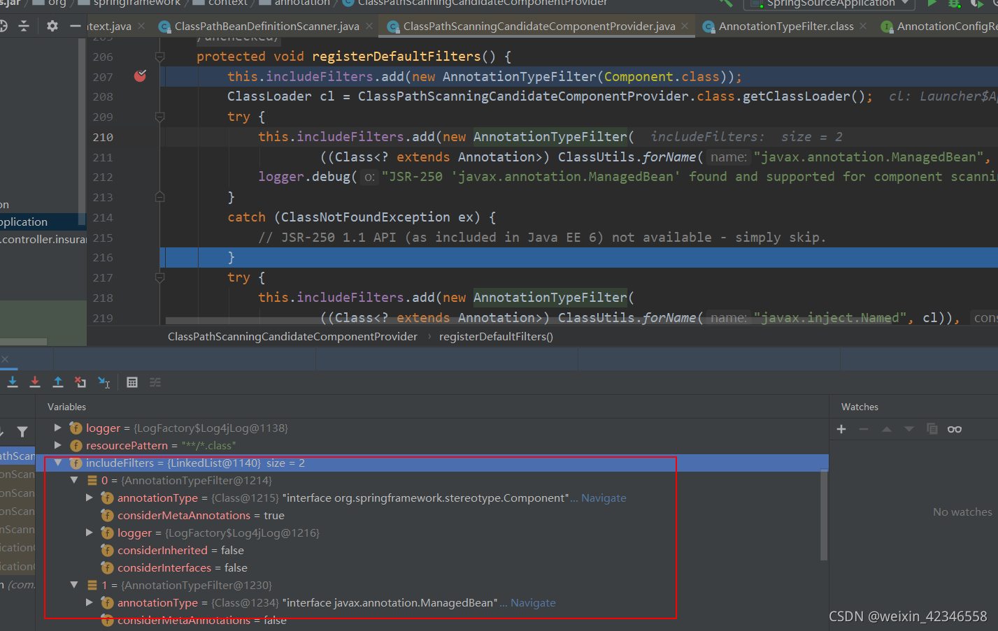Switch to AnnotationConfigRe… tab
The image size is (998, 631).
[939, 26]
